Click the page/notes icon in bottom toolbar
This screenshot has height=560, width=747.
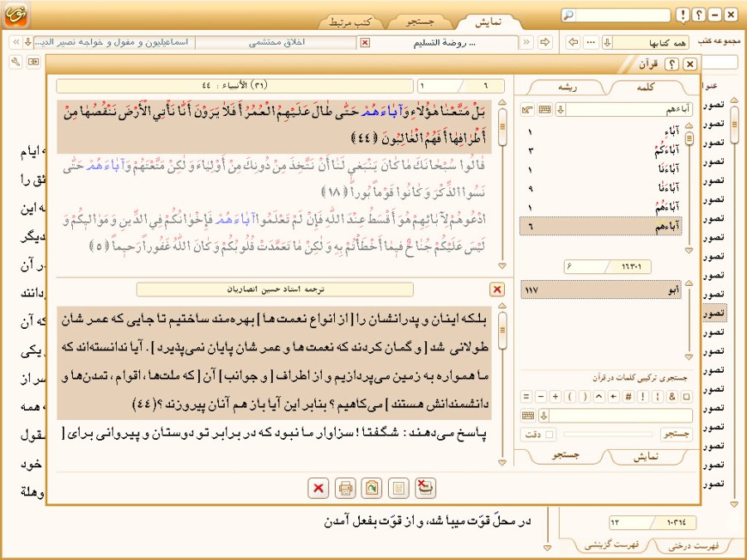point(398,488)
